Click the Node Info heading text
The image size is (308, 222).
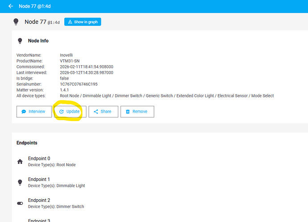(x=38, y=41)
